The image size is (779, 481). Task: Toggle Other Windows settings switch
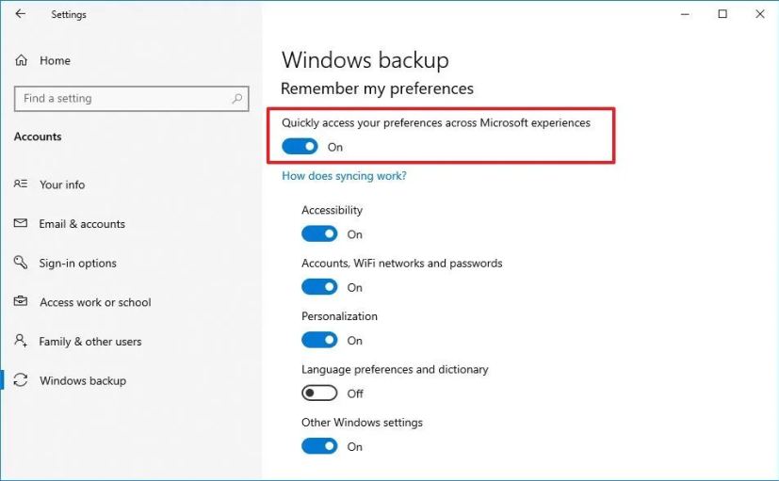pos(319,446)
